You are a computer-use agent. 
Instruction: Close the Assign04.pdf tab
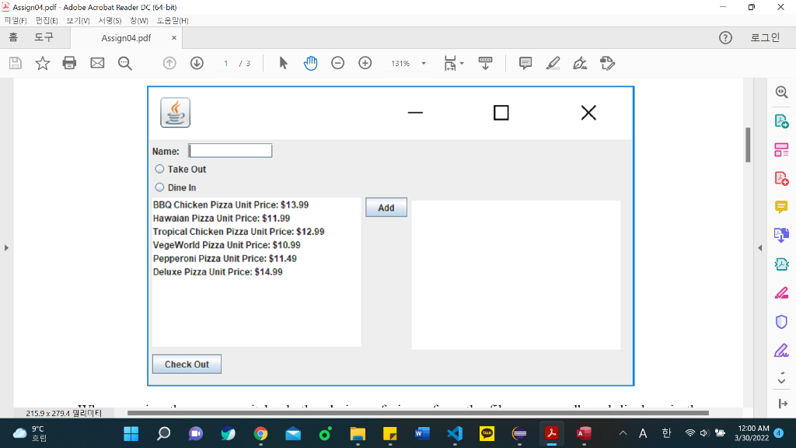click(174, 38)
